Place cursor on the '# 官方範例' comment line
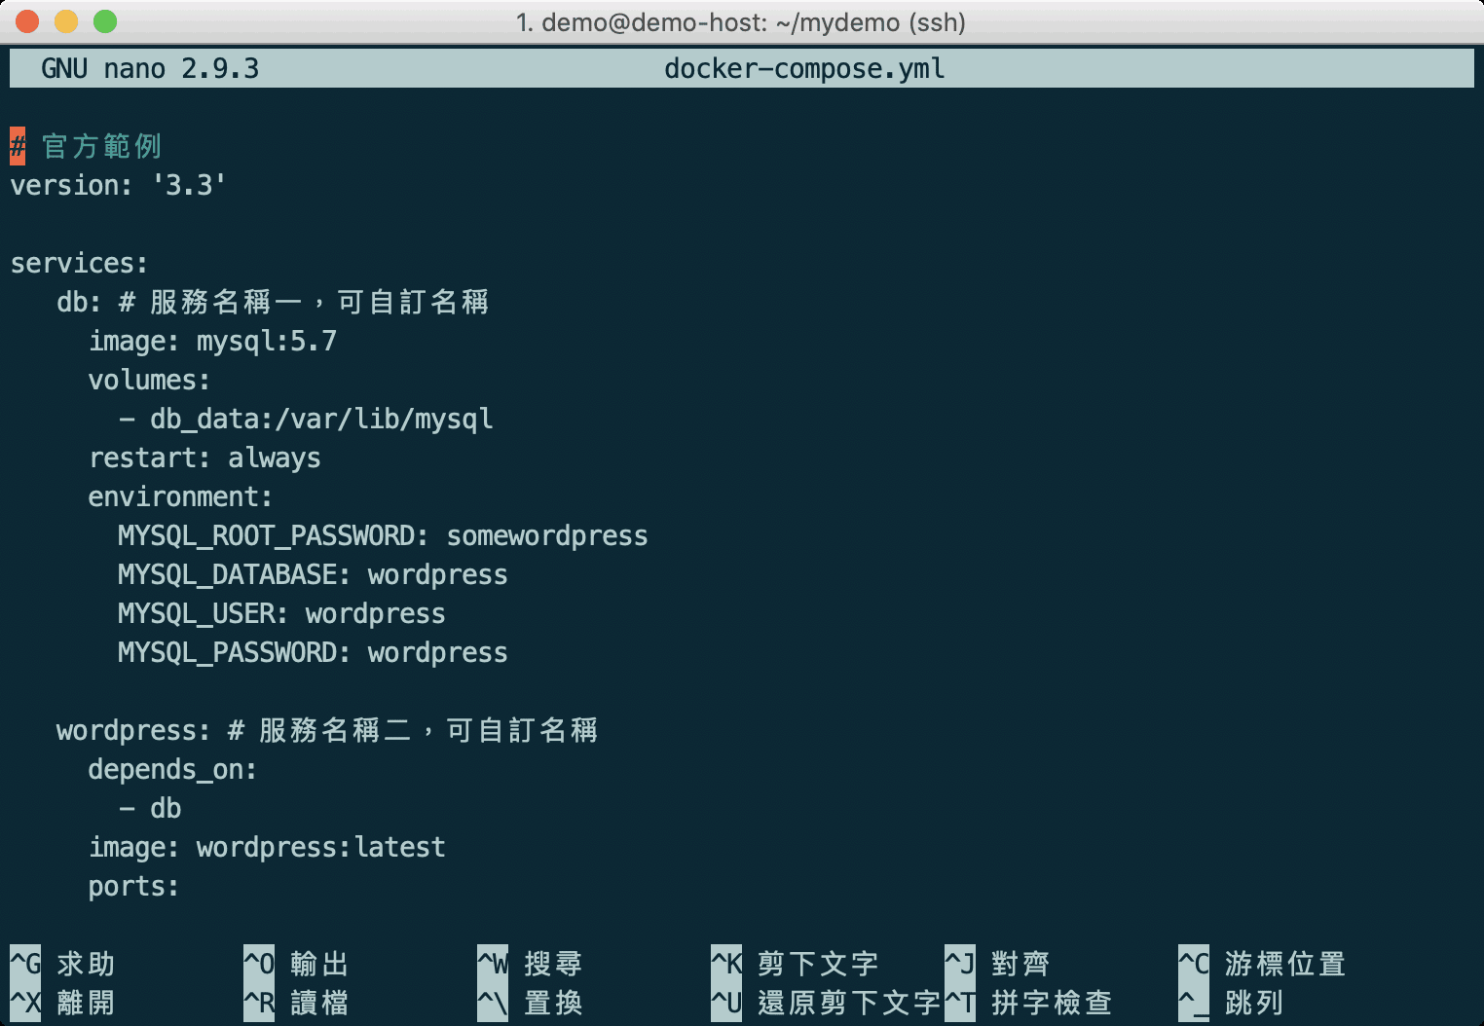The height and width of the screenshot is (1026, 1484). click(x=86, y=146)
